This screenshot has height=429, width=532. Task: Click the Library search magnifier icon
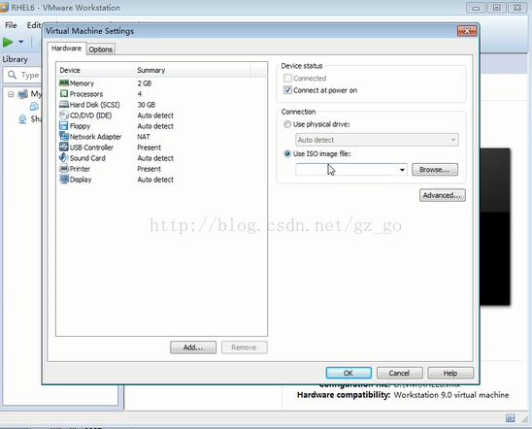point(12,75)
